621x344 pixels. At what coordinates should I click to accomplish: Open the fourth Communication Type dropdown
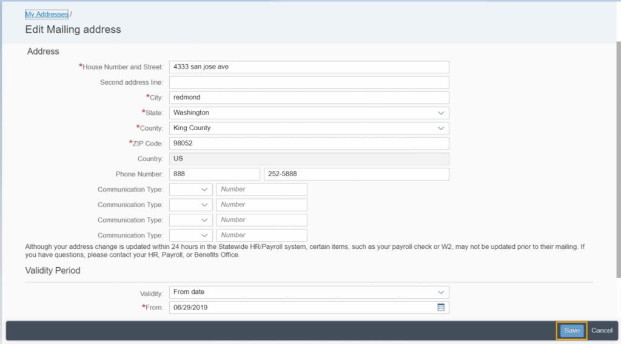(x=204, y=235)
